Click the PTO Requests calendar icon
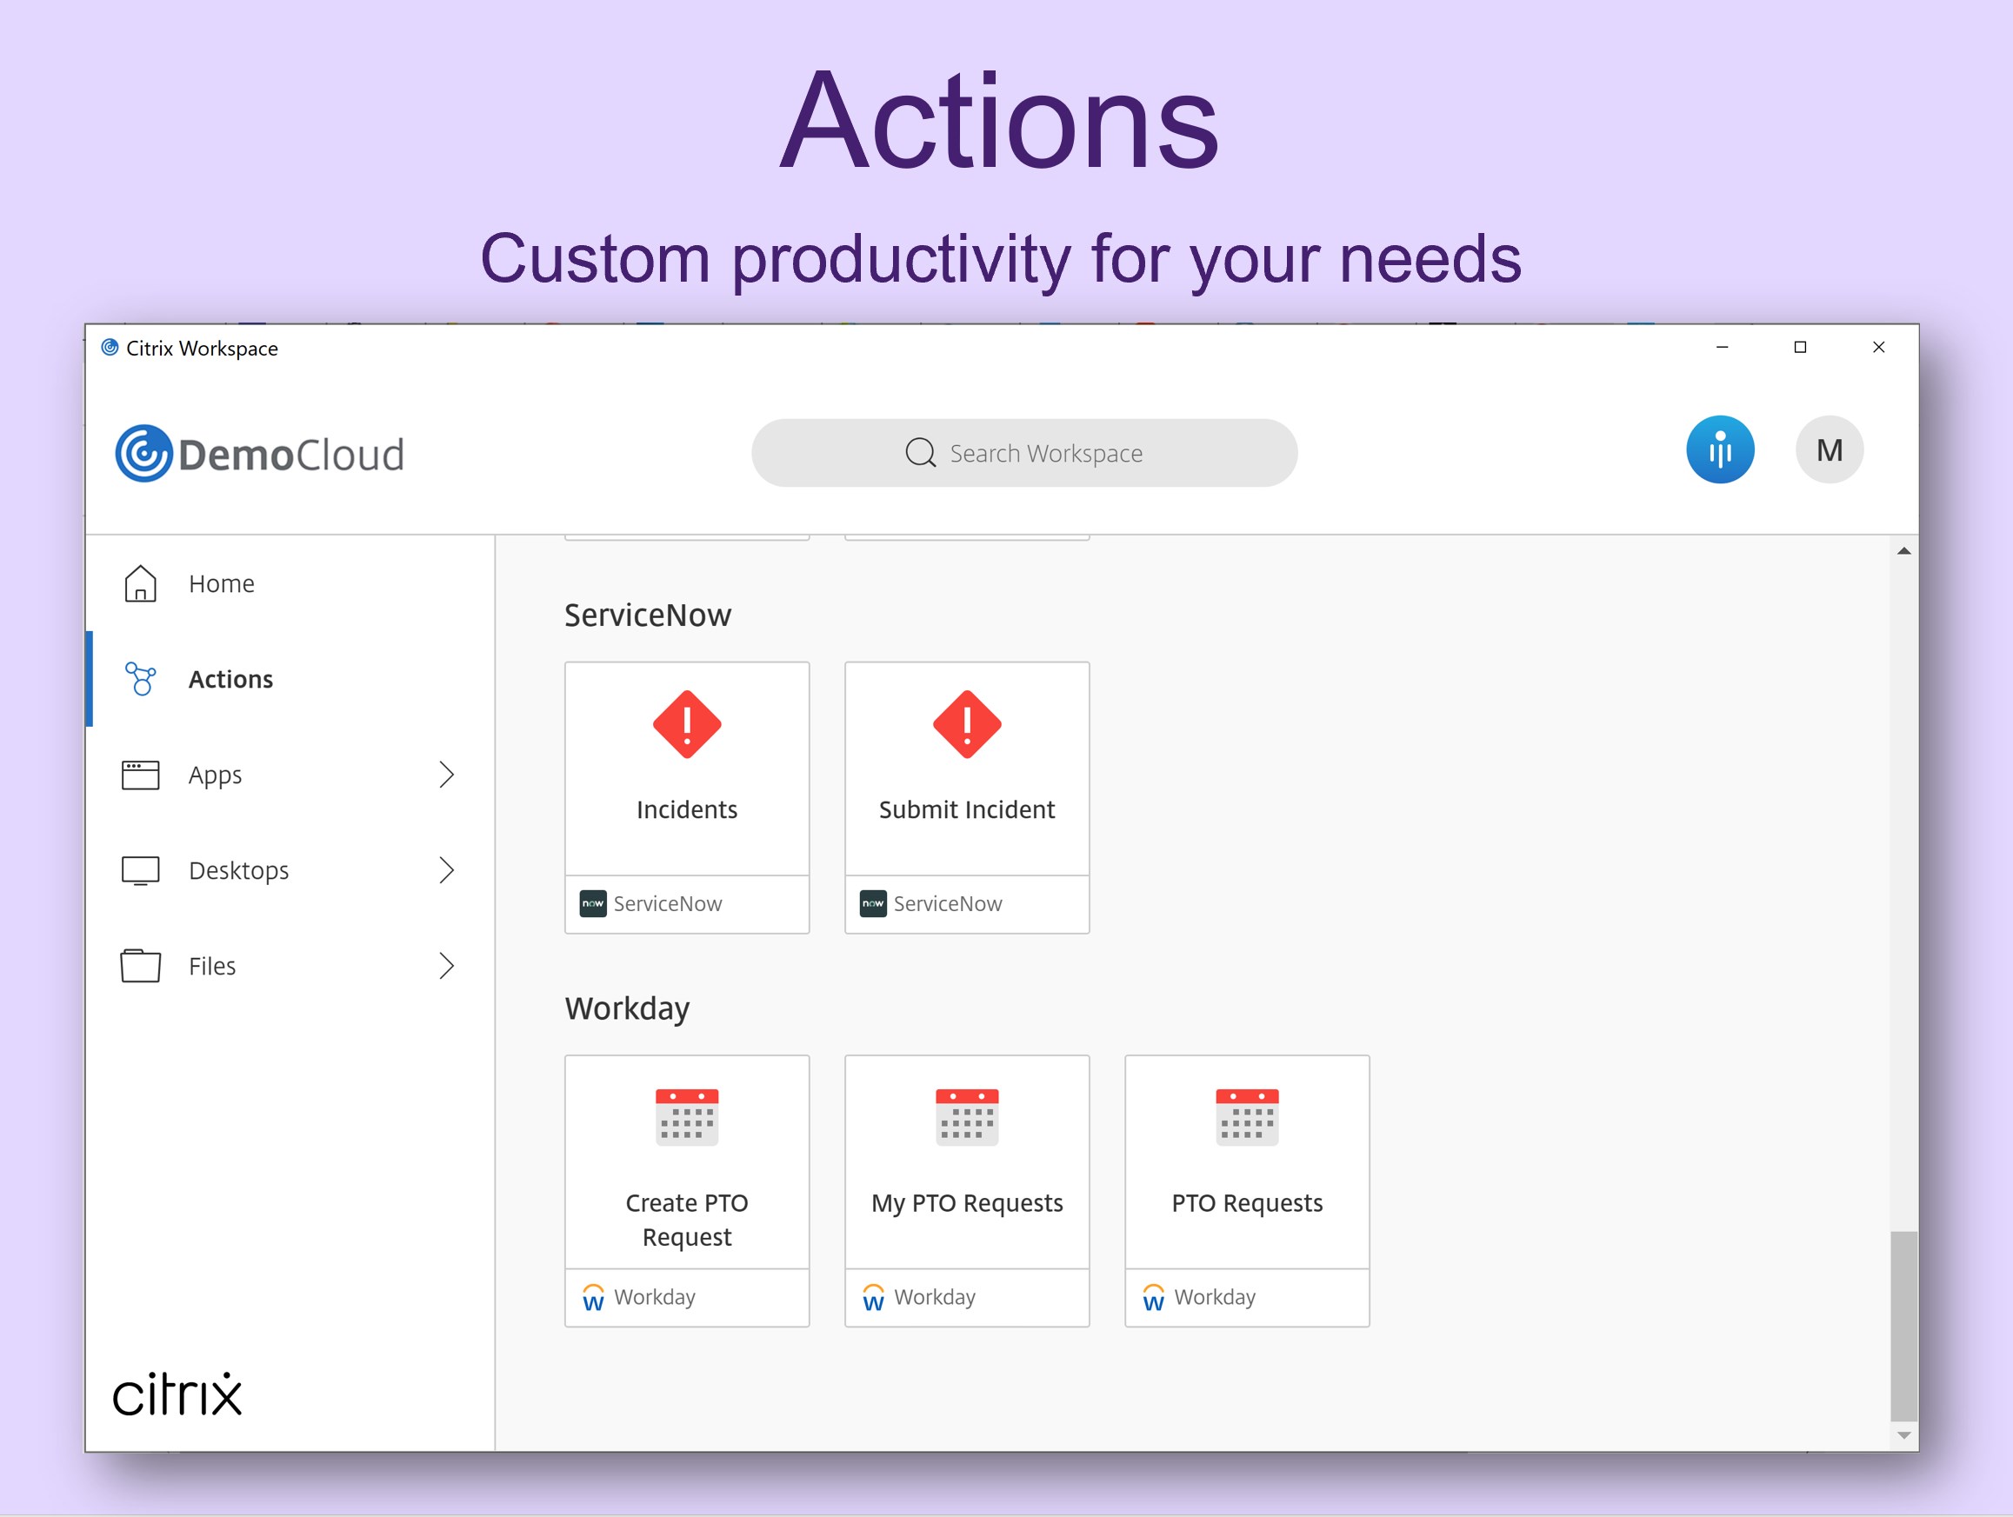This screenshot has height=1517, width=2013. pyautogui.click(x=1247, y=1116)
